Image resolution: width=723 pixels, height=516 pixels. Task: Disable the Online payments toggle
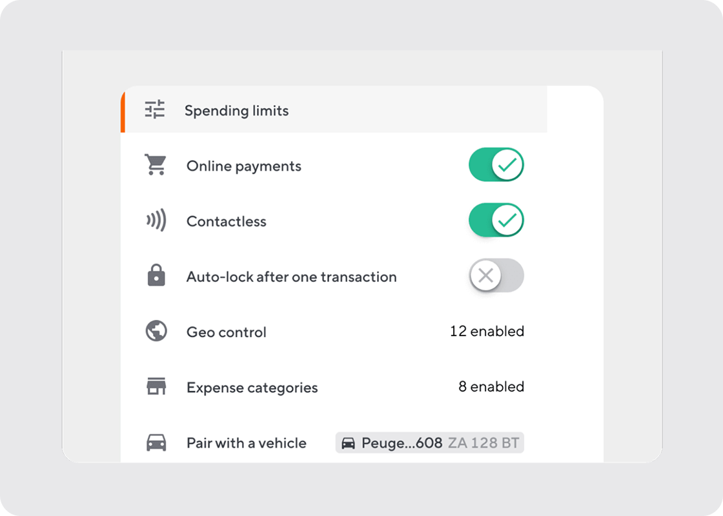point(496,164)
